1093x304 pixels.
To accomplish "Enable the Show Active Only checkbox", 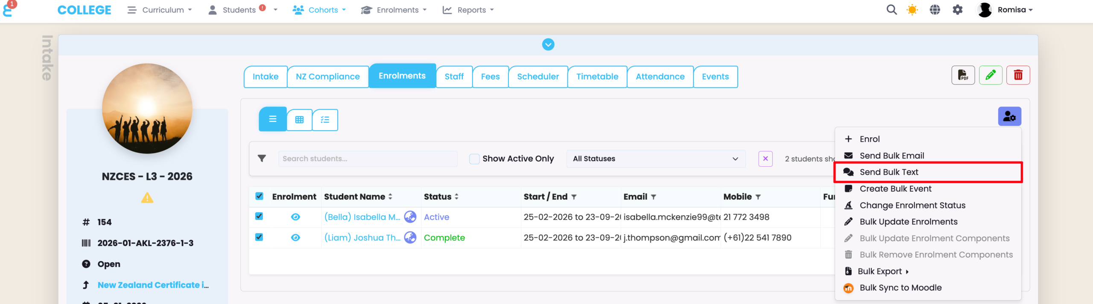I will coord(474,159).
